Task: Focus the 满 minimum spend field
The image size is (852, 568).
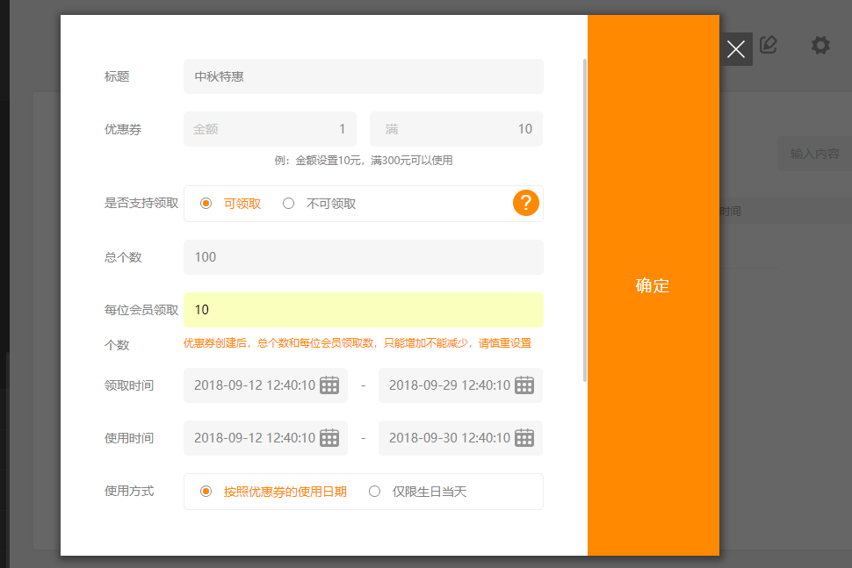Action: [x=456, y=129]
